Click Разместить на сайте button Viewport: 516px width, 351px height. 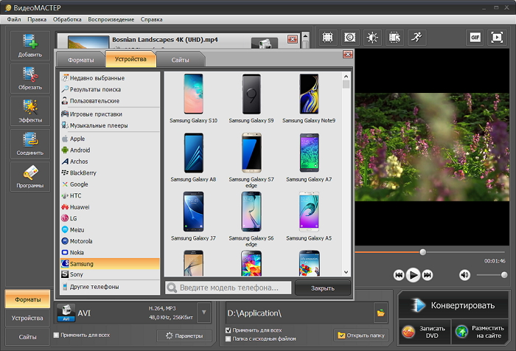coord(480,332)
